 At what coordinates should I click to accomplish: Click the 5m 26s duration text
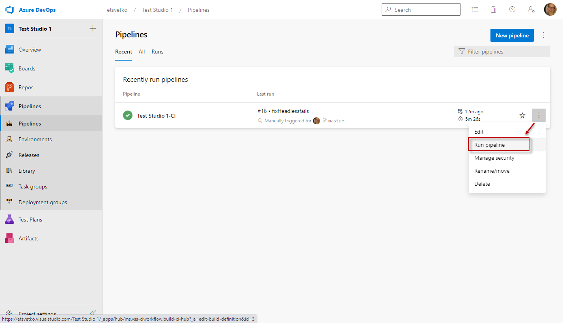(x=472, y=119)
